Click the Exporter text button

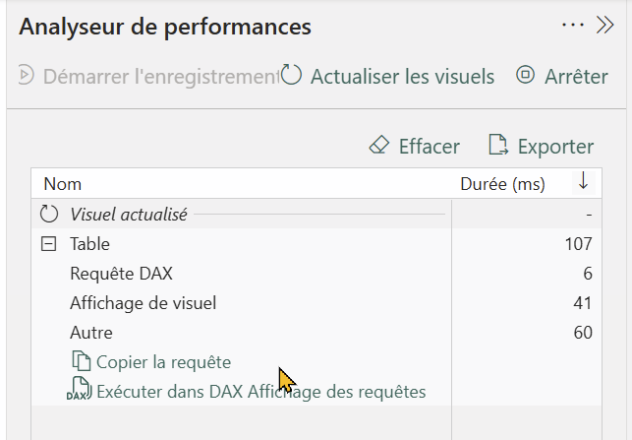click(x=555, y=146)
